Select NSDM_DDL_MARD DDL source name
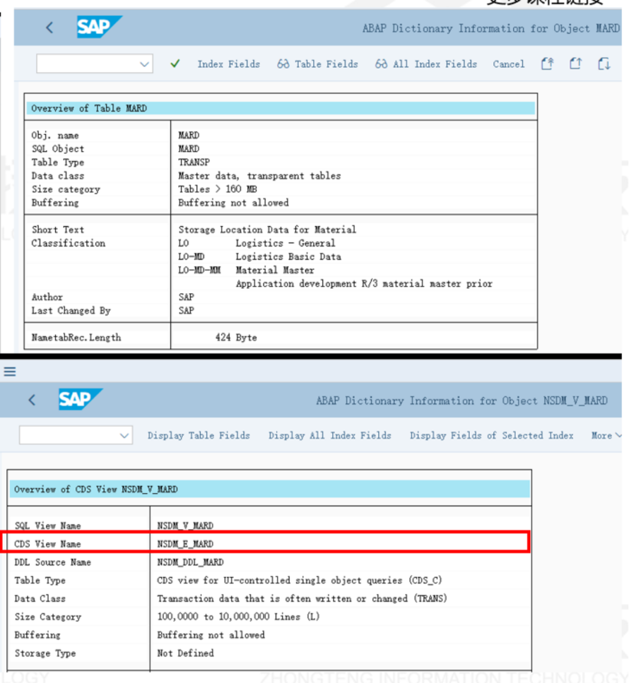The height and width of the screenshot is (683, 629). coord(190,562)
